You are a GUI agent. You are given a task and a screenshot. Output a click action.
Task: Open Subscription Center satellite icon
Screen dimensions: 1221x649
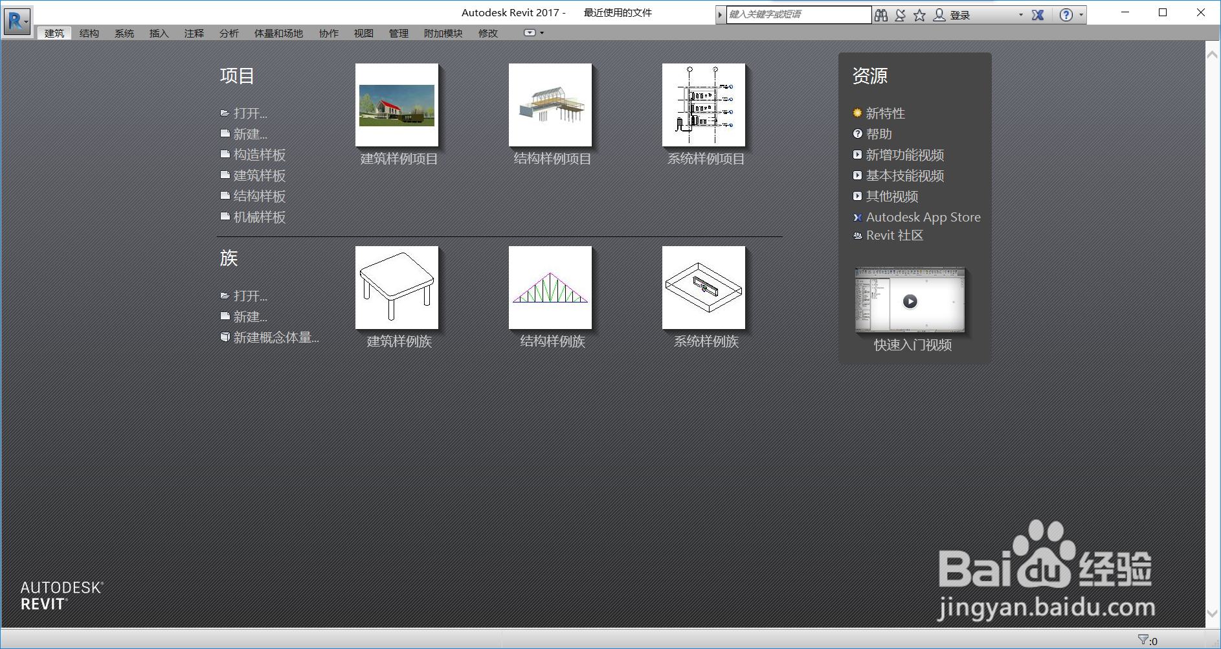coord(901,15)
